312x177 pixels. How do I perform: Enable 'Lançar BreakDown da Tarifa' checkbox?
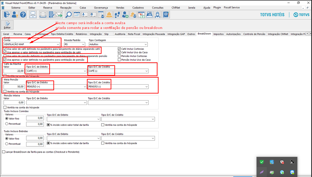pyautogui.click(x=4, y=152)
